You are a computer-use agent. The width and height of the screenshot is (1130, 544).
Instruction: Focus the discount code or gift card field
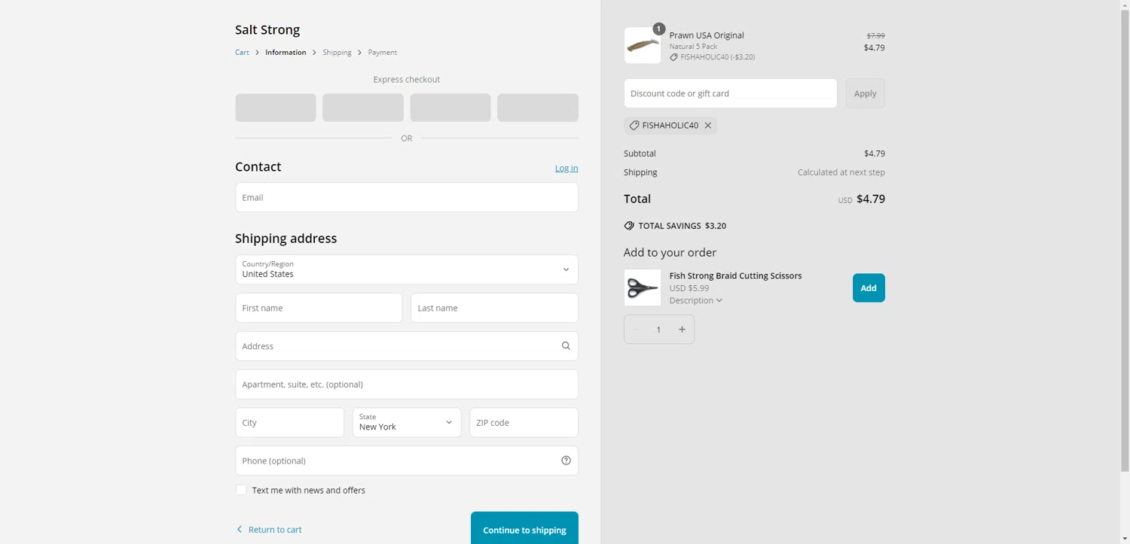[x=730, y=93]
